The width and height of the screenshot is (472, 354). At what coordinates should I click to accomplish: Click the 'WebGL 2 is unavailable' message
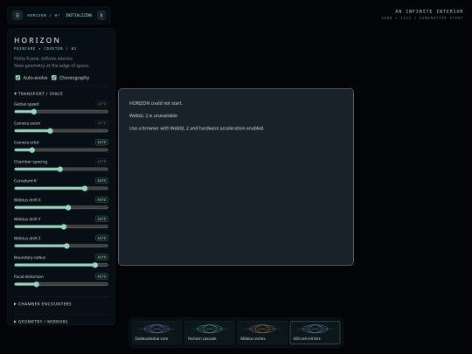[x=153, y=115]
